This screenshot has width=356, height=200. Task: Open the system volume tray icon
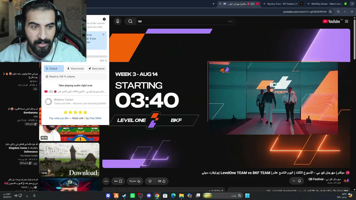16,196
